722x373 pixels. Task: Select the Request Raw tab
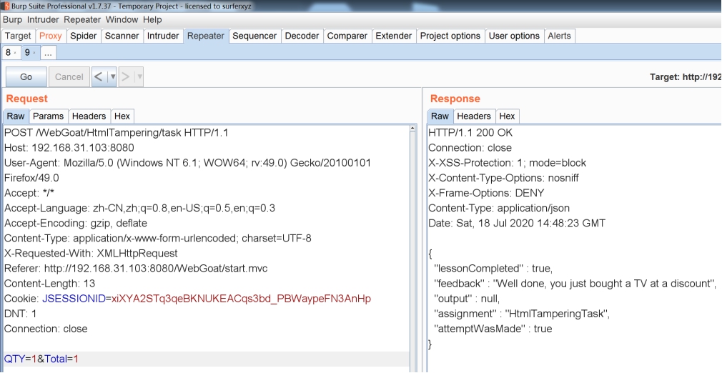[x=16, y=116]
